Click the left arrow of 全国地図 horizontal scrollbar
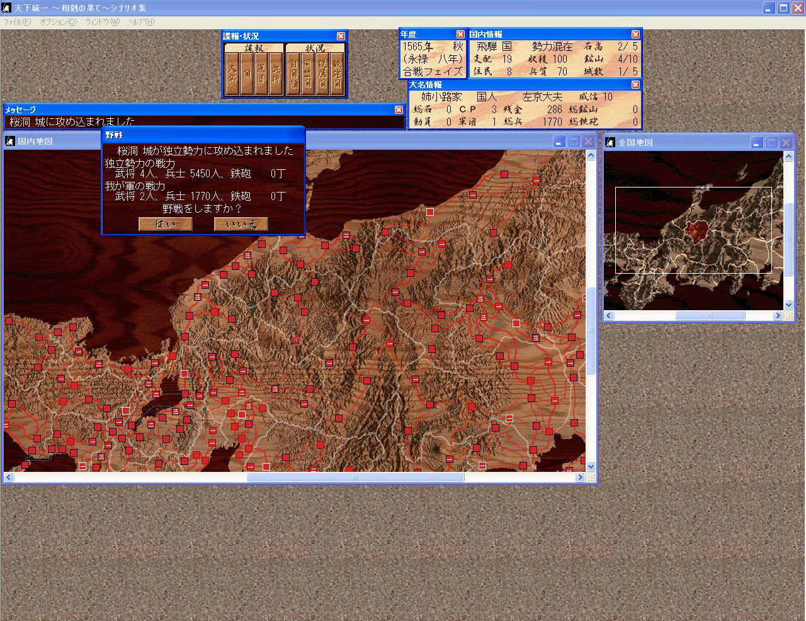Screen dimensions: 806x621 608,316
